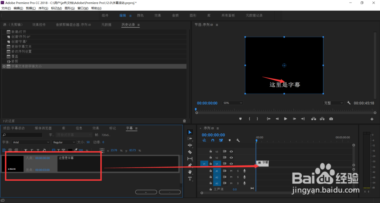This screenshot has height=203, width=380.
Task: Toggle Snap magnet in timeline
Action: (212, 140)
